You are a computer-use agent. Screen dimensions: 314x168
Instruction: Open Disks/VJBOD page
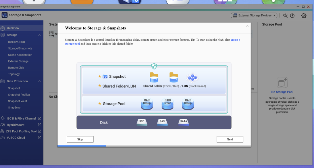click(16, 42)
